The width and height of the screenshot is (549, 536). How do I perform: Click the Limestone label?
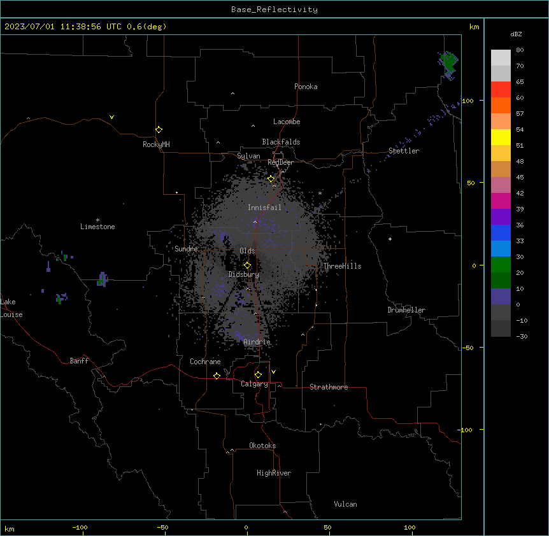(x=97, y=227)
